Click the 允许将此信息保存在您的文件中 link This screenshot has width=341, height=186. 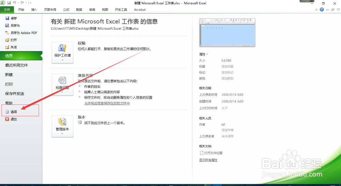point(107,103)
